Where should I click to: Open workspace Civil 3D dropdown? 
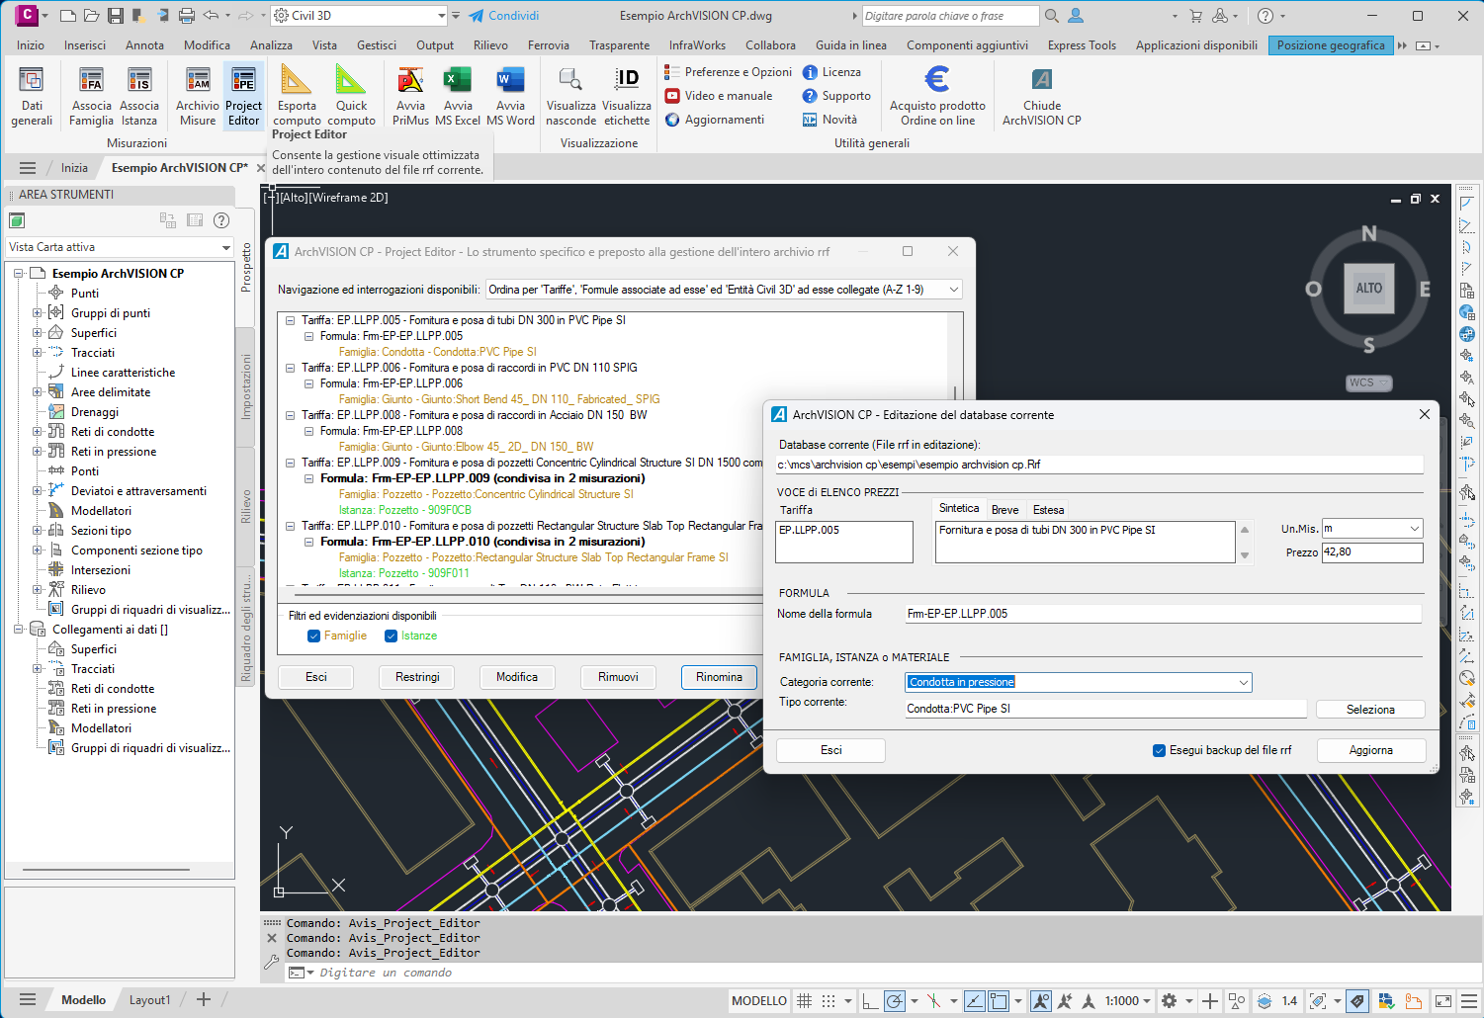pyautogui.click(x=441, y=16)
